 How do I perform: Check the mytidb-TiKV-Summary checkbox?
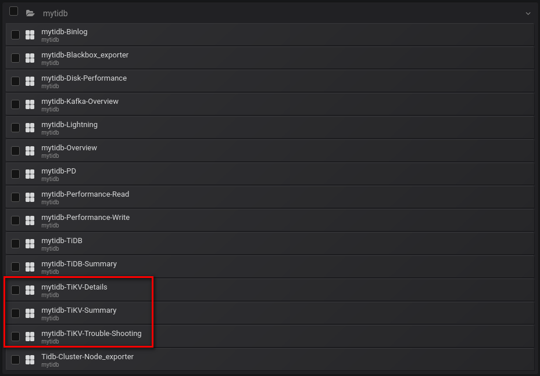click(16, 313)
